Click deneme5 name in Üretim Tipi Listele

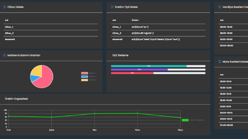pos(117,39)
